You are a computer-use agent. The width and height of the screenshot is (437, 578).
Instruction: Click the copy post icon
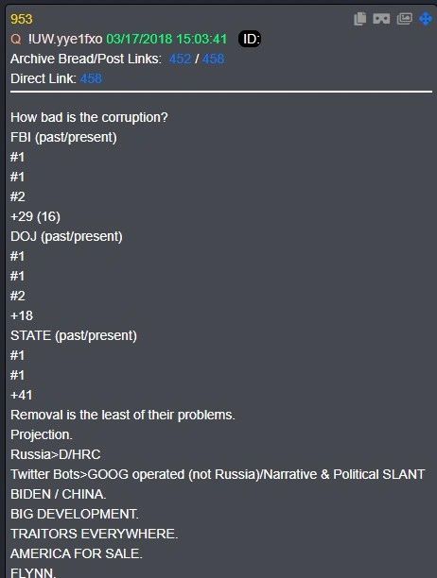click(359, 19)
